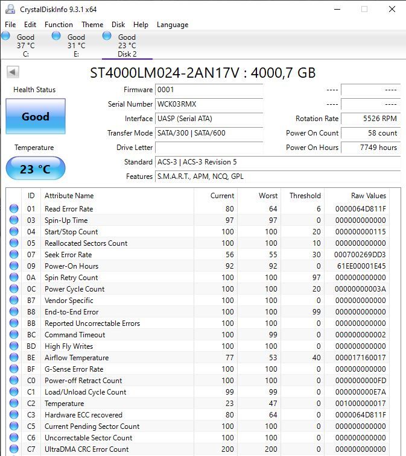406x456 pixels.
Task: Click the status orb for Reallocated Sectors Count
Action: click(x=14, y=243)
